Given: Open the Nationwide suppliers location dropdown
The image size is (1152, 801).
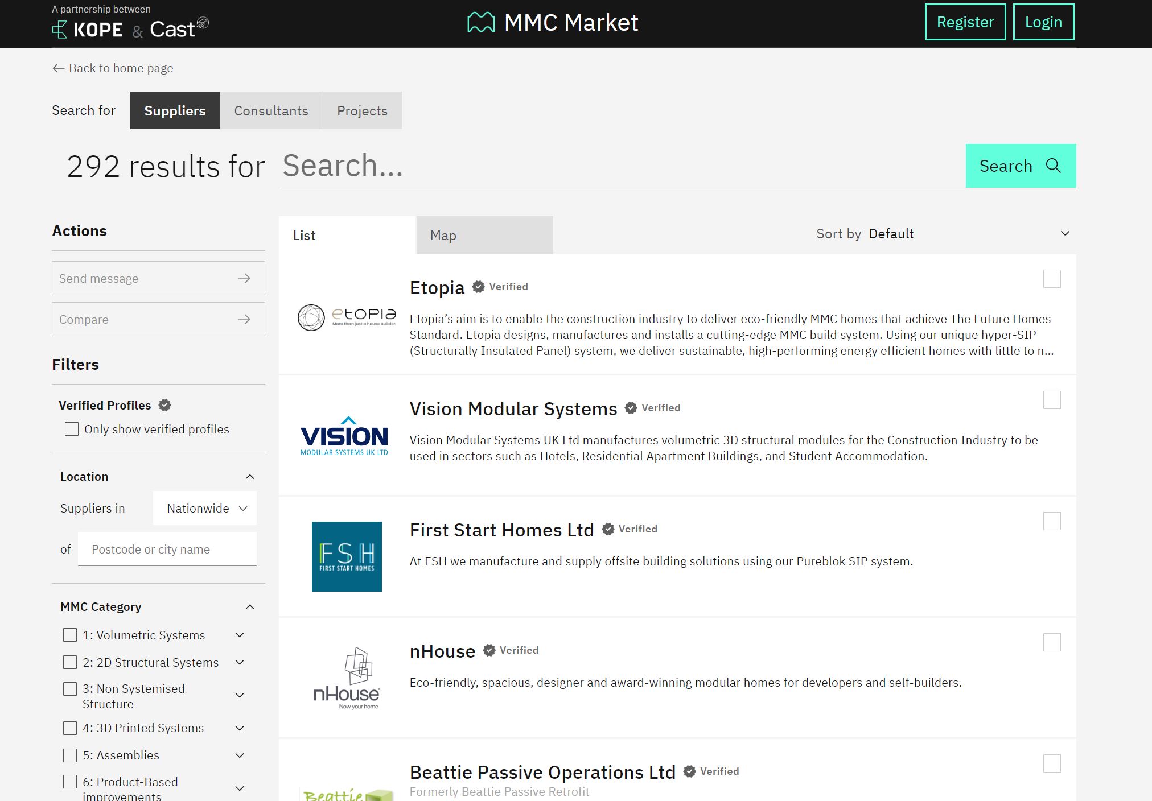Looking at the screenshot, I should pos(204,508).
